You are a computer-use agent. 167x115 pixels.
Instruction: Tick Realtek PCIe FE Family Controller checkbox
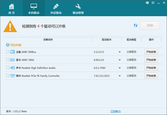pyautogui.click(x=8, y=76)
